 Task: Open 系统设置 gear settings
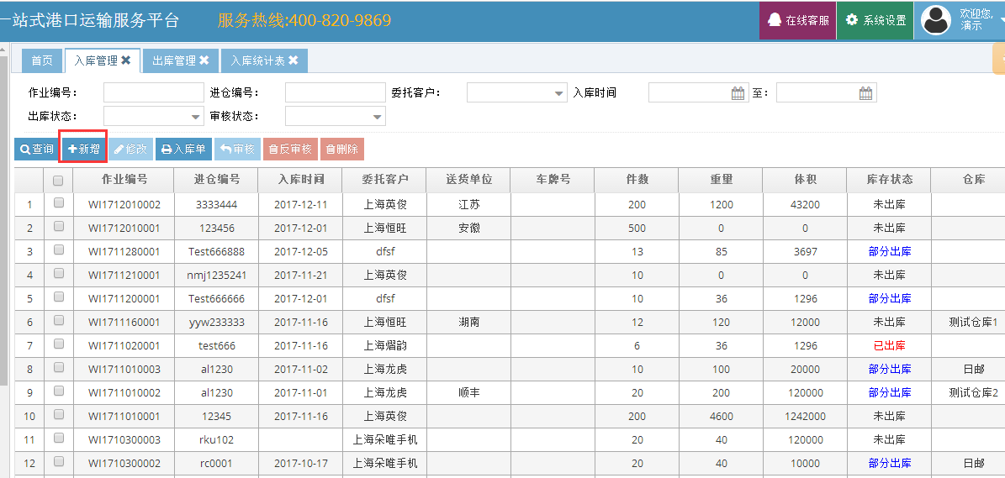[x=875, y=20]
